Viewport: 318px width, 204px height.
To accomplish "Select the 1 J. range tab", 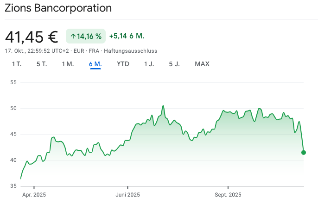I will pos(149,64).
